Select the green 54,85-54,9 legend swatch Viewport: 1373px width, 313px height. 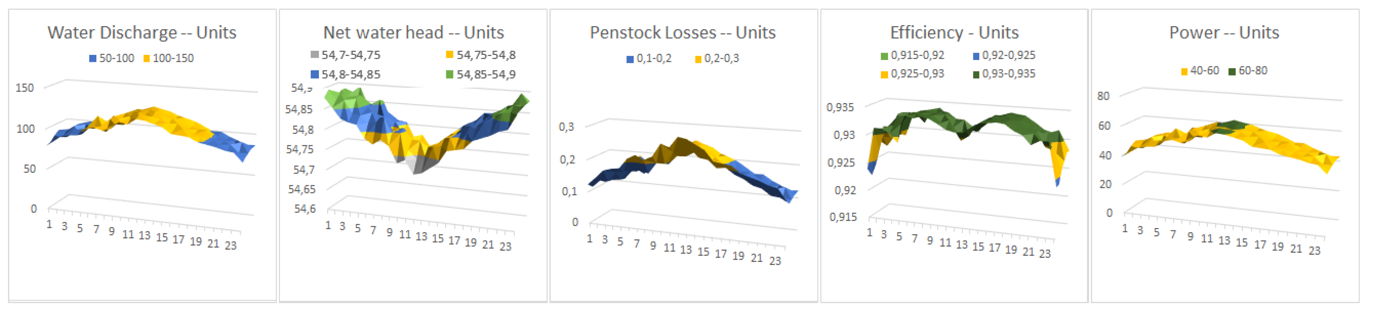(x=450, y=75)
